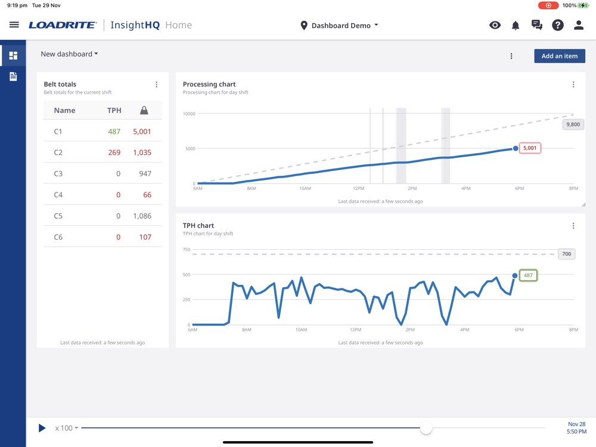Open the reports document sidebar icon
The height and width of the screenshot is (447, 596).
coord(13,76)
